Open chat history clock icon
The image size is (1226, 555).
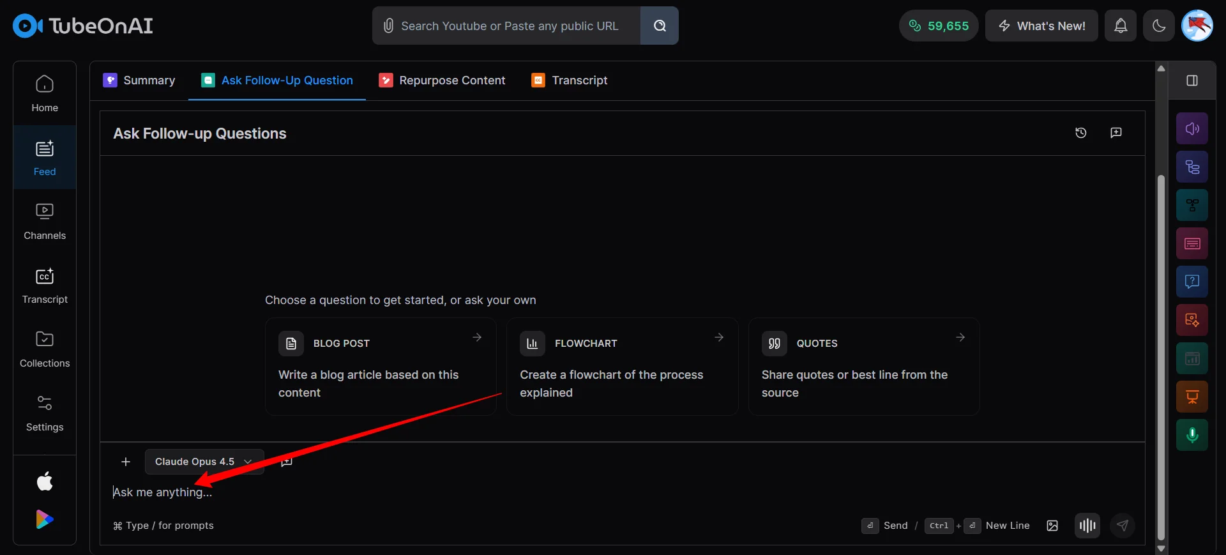(1081, 133)
